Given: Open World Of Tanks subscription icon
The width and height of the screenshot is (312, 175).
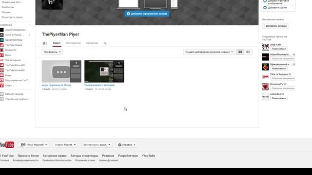Looking at the screenshot, I should [2, 35].
